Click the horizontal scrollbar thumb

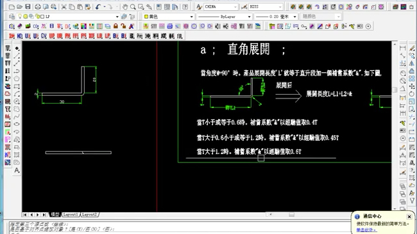click(x=292, y=215)
